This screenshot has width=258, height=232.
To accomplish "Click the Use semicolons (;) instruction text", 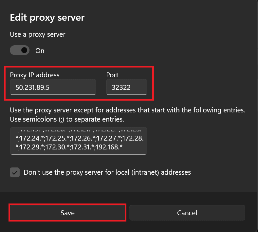I will [x=67, y=119].
